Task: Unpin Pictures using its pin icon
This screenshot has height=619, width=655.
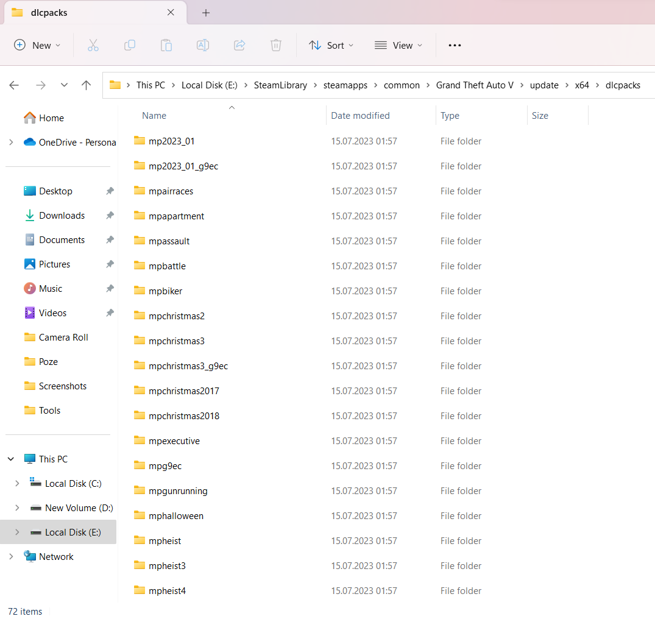Action: tap(110, 264)
